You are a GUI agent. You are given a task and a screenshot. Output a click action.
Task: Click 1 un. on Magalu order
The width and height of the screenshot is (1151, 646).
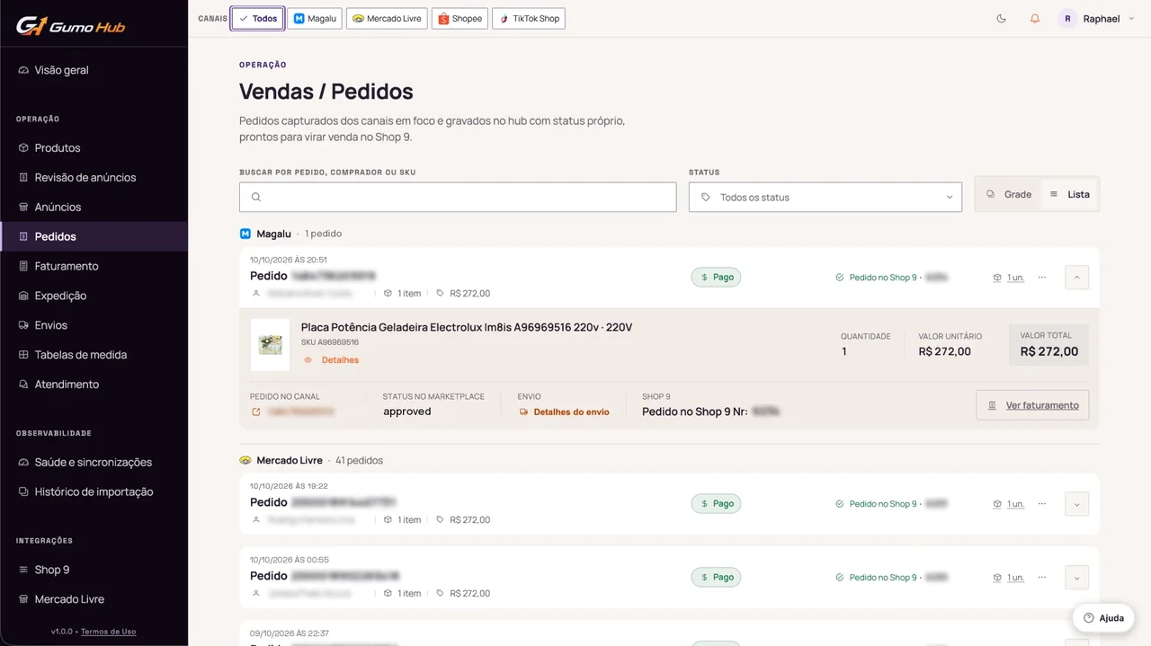coord(1009,278)
